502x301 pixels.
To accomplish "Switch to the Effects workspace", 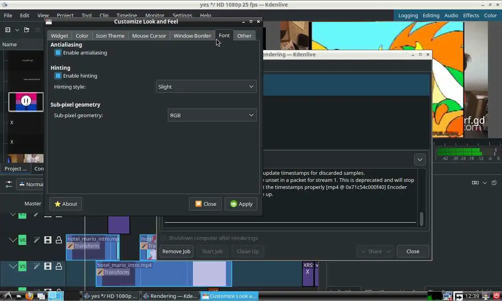I will pyautogui.click(x=471, y=15).
